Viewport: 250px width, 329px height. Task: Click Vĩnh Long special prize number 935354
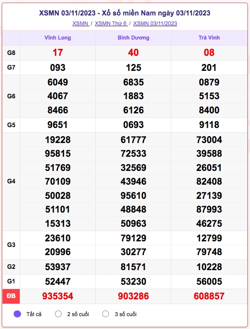(x=58, y=296)
